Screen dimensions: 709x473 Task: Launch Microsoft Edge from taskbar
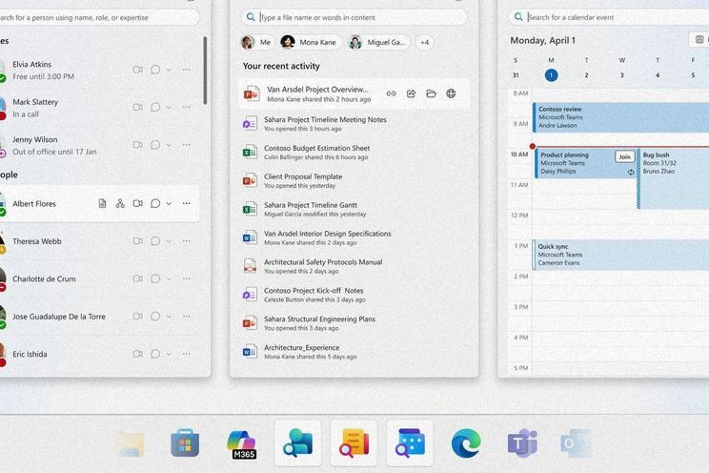coord(466,443)
